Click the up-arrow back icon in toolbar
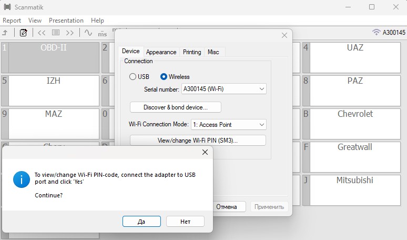This screenshot has height=240, width=407. click(x=5, y=33)
